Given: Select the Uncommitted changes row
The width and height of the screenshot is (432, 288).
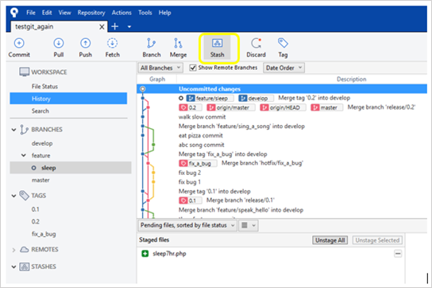Looking at the screenshot, I should click(x=282, y=89).
